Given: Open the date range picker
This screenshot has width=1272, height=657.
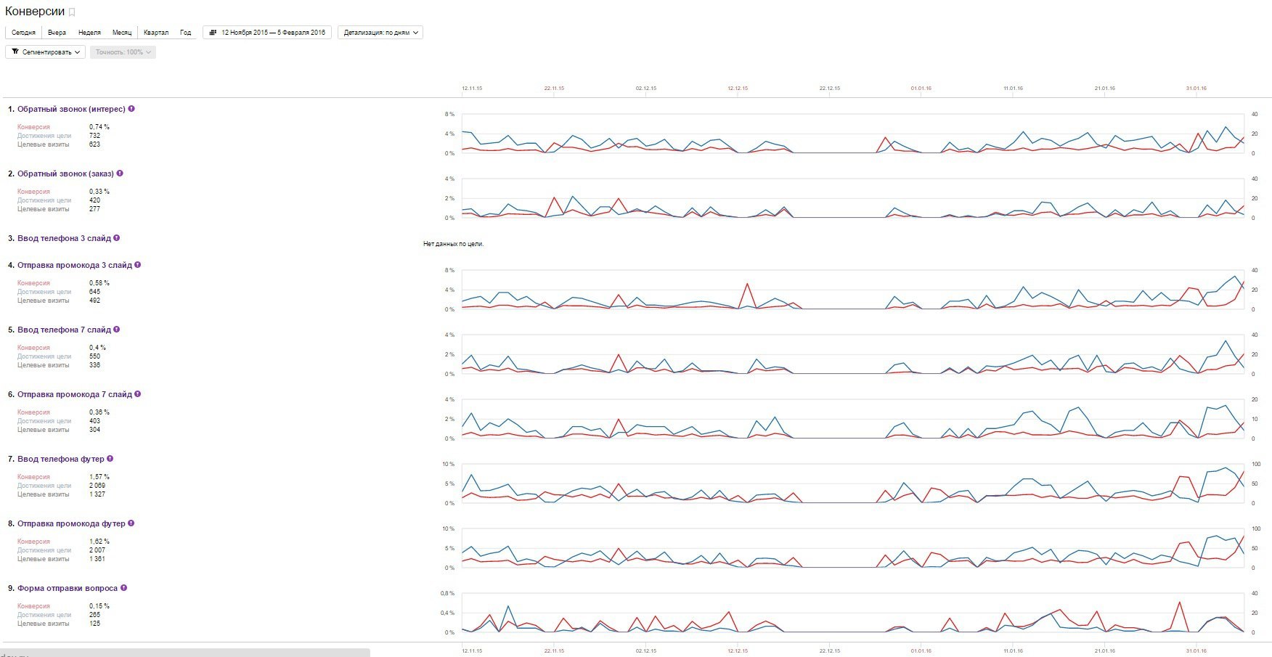Looking at the screenshot, I should pos(268,33).
